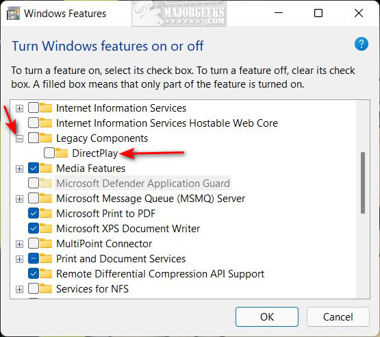Toggle the Microsoft XPS Document Writer checkbox
Screen dimensions: 380x337
click(x=34, y=228)
